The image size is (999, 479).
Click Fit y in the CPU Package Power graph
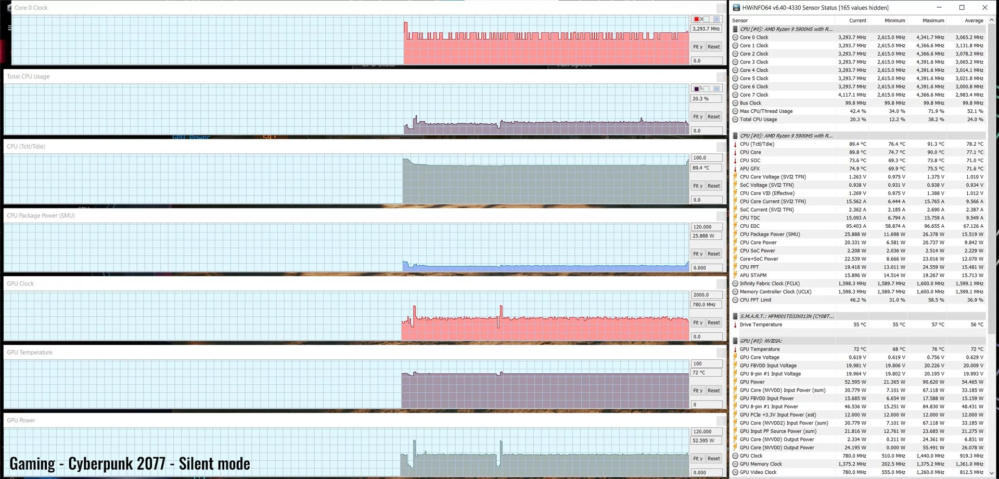698,254
